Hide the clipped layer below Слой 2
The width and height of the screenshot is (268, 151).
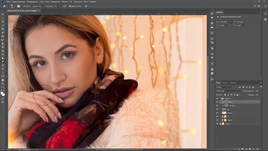tap(217, 106)
